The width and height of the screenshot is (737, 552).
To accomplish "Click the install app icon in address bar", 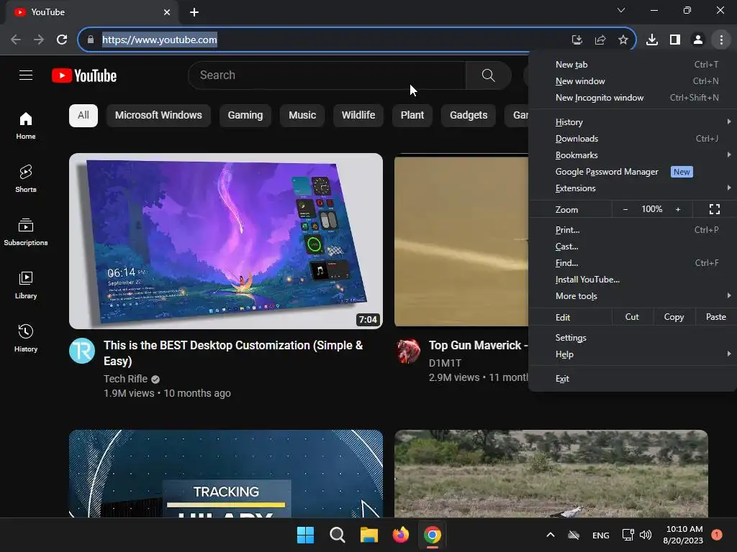I will click(577, 40).
